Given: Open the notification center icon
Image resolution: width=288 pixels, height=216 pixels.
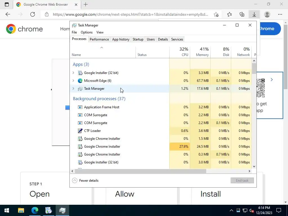Looking at the screenshot, I should 279,210.
